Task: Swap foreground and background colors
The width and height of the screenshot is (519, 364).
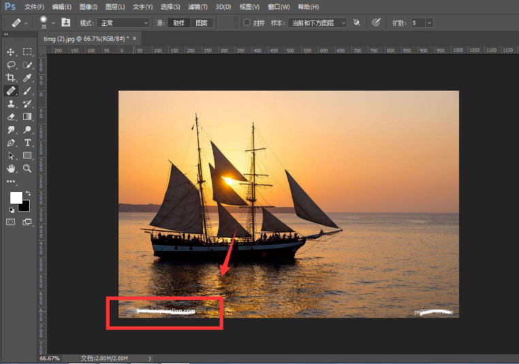Action: (x=28, y=193)
